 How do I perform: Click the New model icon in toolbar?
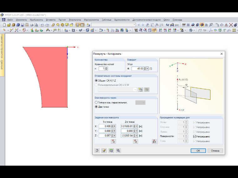[4, 25]
